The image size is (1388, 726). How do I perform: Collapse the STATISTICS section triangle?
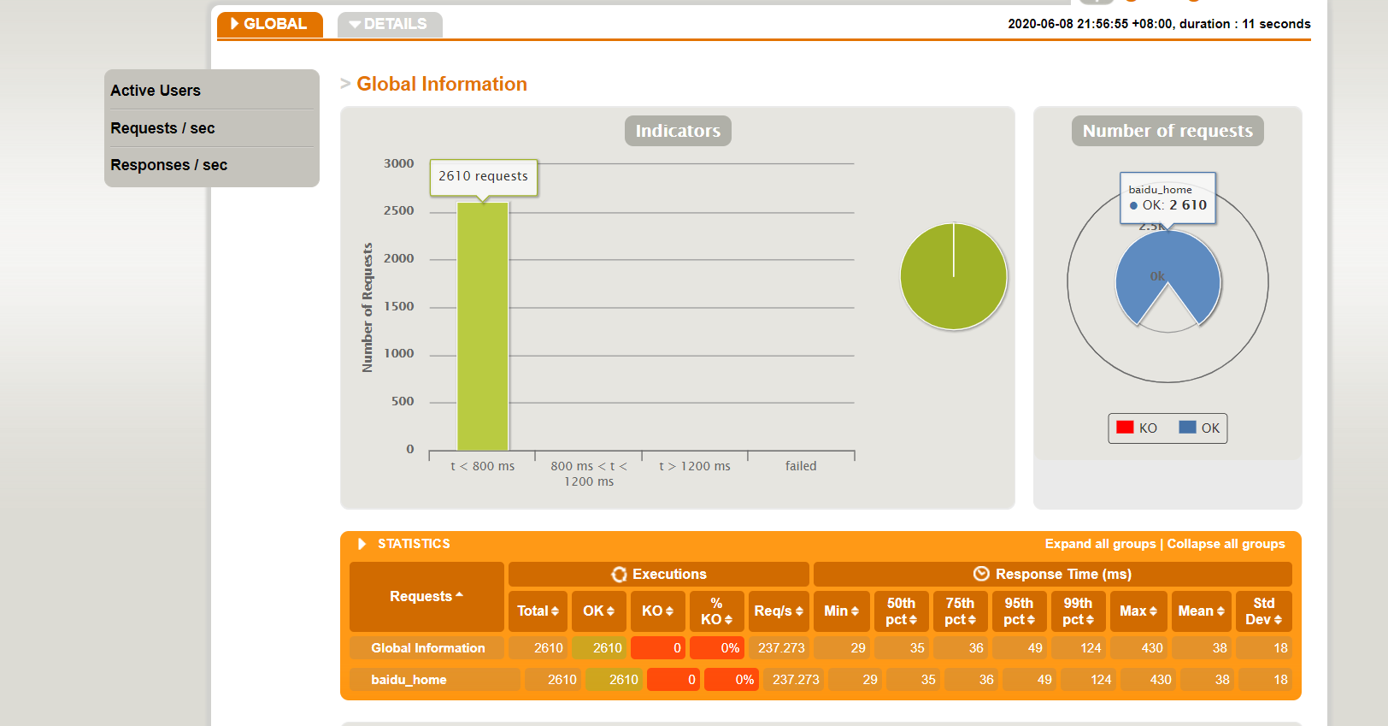tap(362, 544)
